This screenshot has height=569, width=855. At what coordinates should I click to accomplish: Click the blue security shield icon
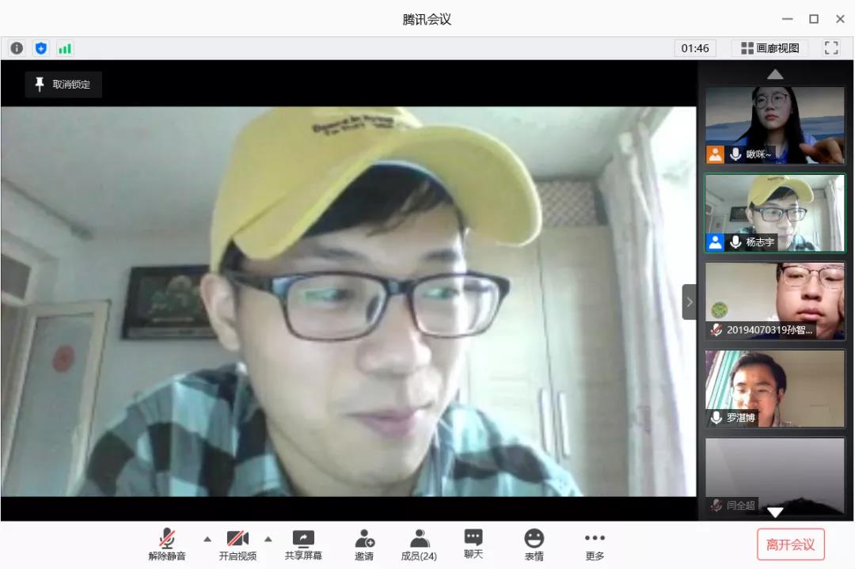point(41,48)
